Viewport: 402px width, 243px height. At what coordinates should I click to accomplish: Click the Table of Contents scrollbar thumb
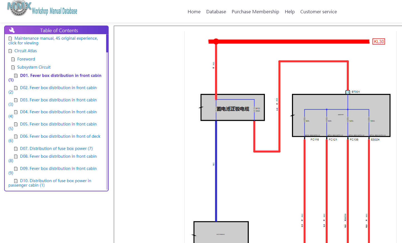[x=107, y=43]
